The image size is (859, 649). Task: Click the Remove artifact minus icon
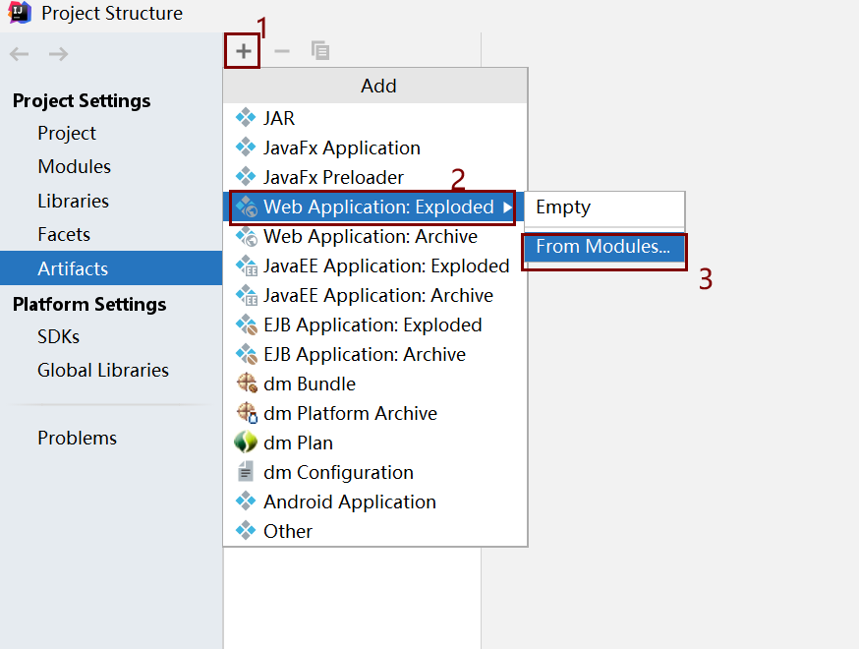pyautogui.click(x=281, y=49)
